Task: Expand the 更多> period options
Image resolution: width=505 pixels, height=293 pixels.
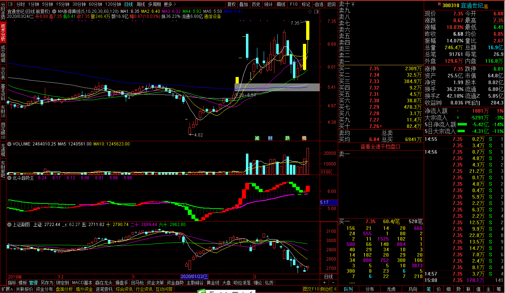Action: [x=170, y=4]
